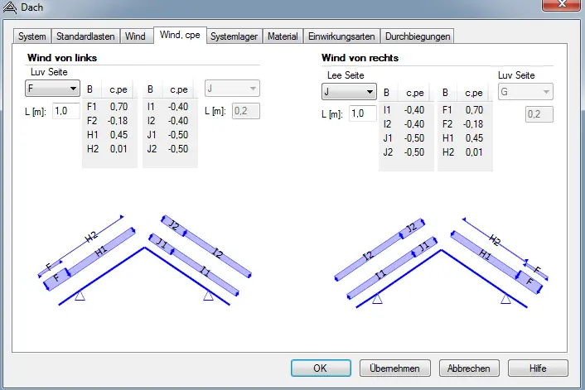Click the H1 load bar in right roof diagram
The image size is (585, 390).
485,255
